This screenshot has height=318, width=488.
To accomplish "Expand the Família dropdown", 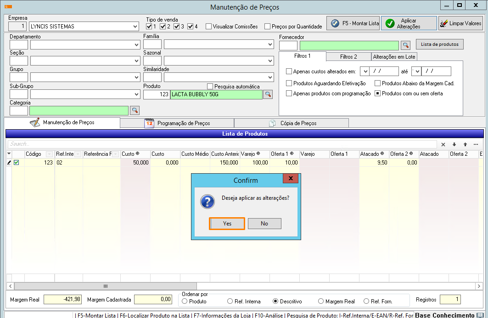I will click(270, 45).
